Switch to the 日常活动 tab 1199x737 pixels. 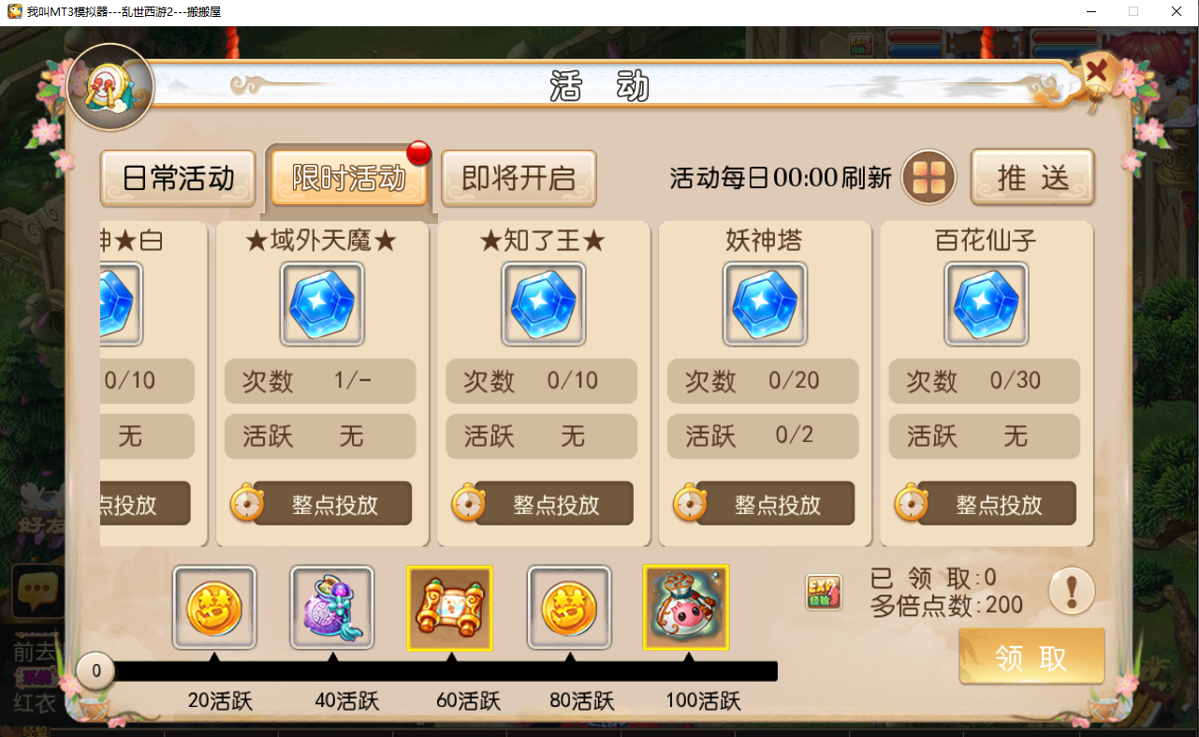point(178,178)
